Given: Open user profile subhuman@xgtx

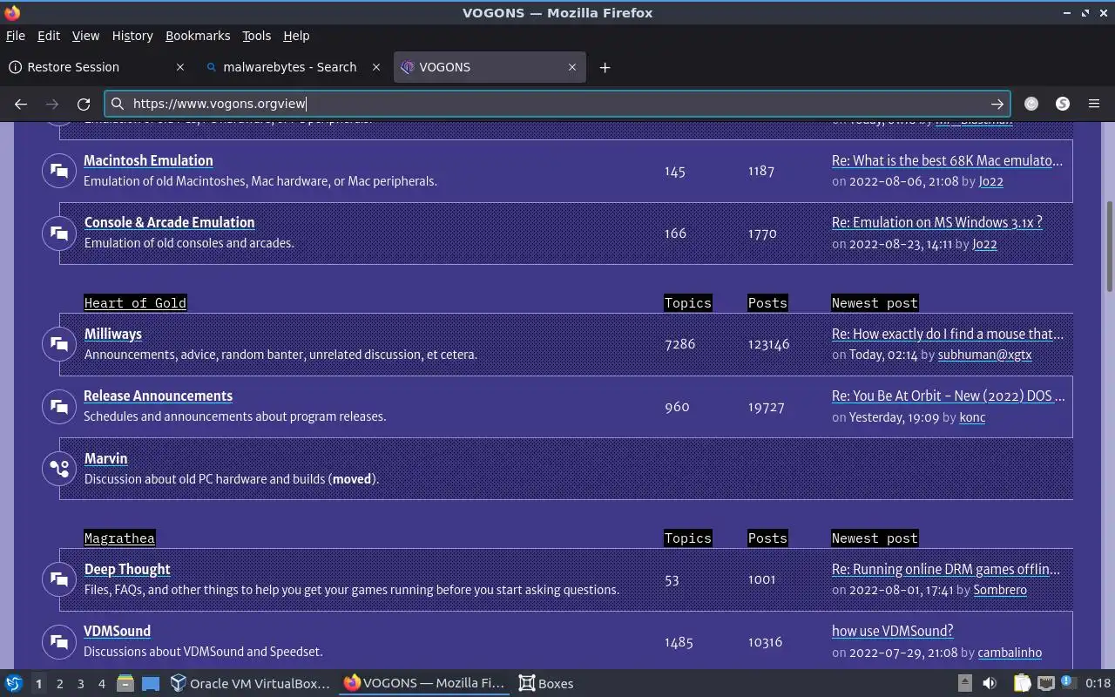Looking at the screenshot, I should point(984,355).
